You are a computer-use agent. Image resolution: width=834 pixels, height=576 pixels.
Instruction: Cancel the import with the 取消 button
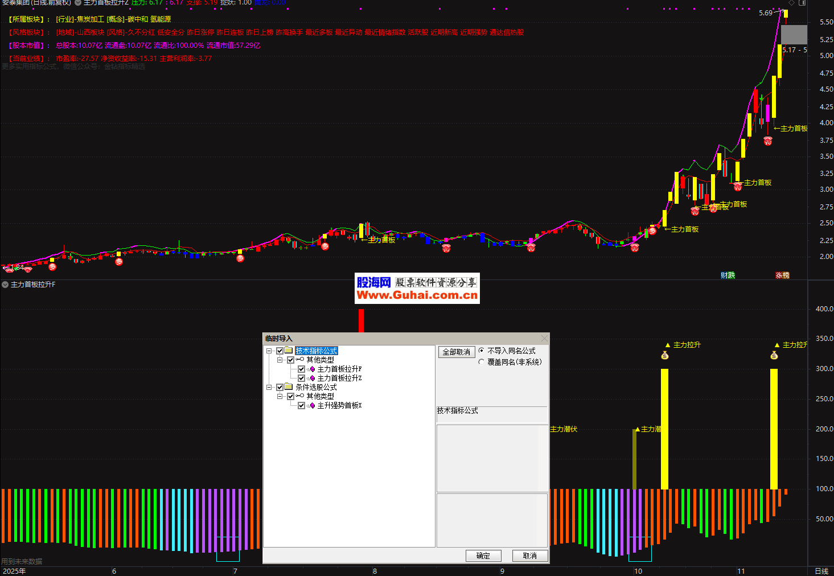[530, 556]
